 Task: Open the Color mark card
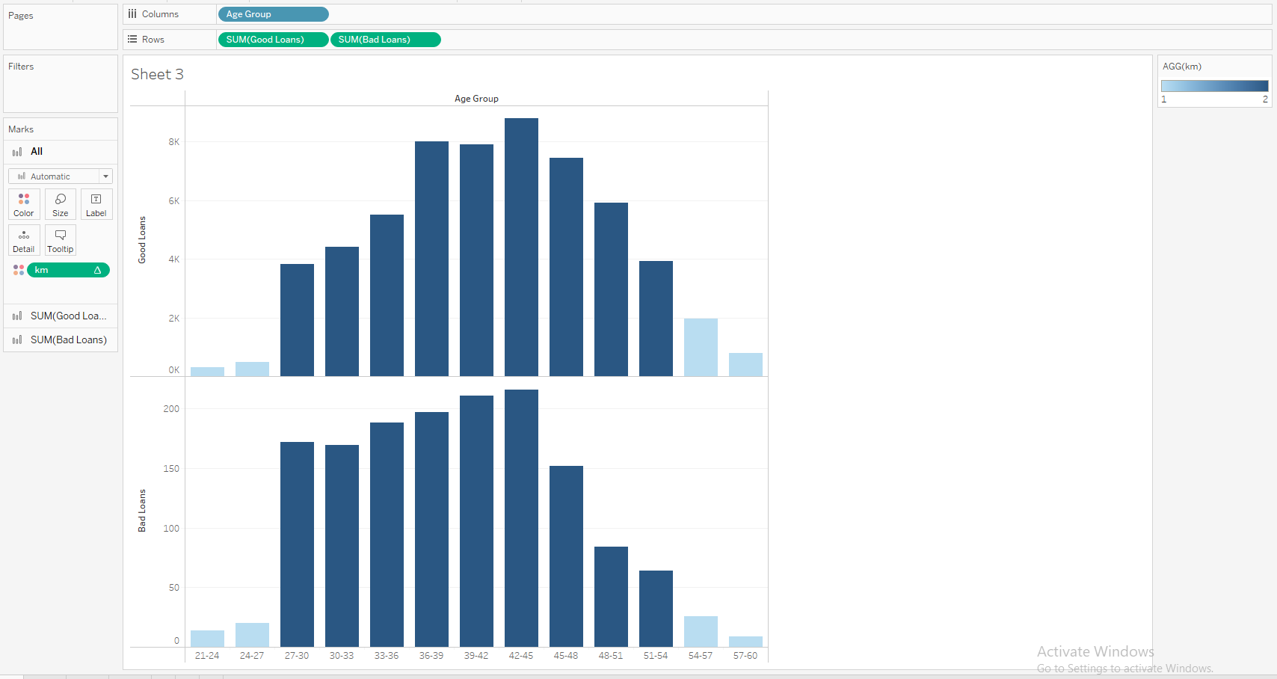pos(24,204)
